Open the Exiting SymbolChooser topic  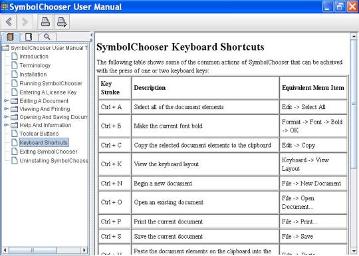coord(49,152)
